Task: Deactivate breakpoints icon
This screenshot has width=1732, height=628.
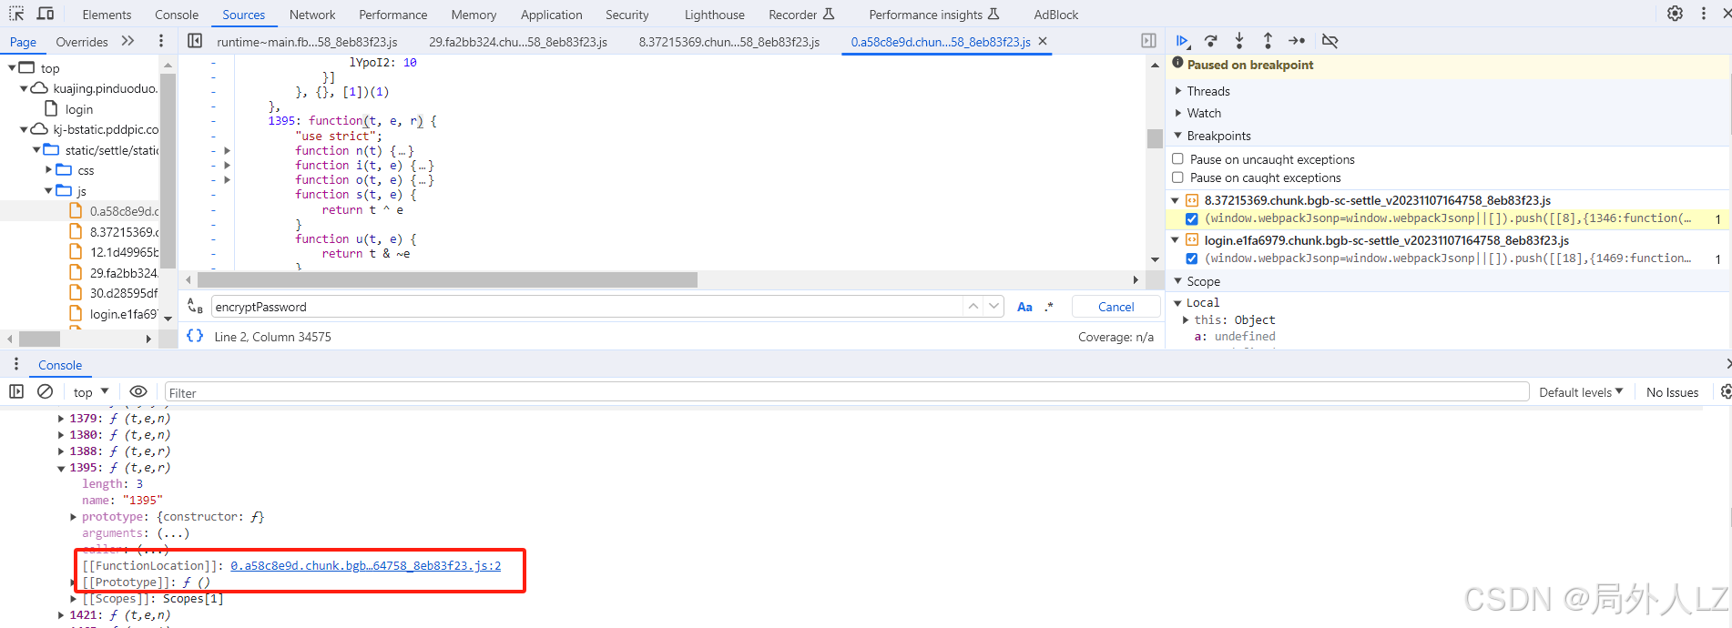Action: coord(1330,41)
